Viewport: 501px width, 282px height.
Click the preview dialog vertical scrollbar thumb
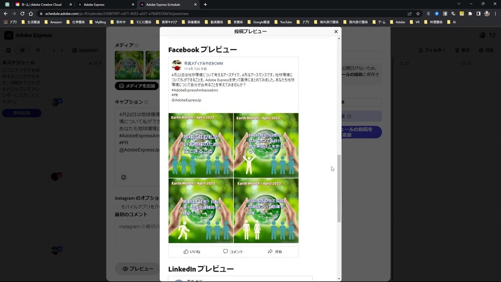339,188
